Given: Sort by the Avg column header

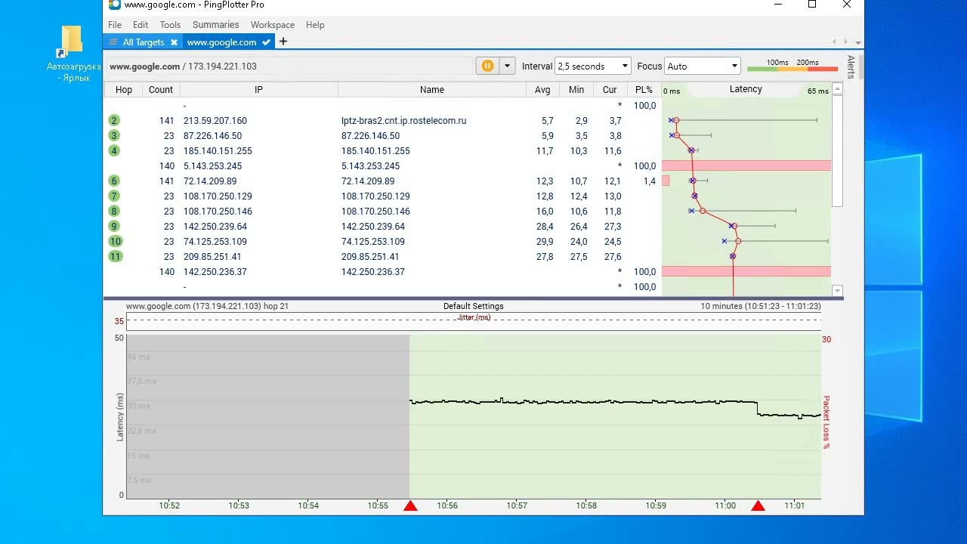Looking at the screenshot, I should [542, 90].
